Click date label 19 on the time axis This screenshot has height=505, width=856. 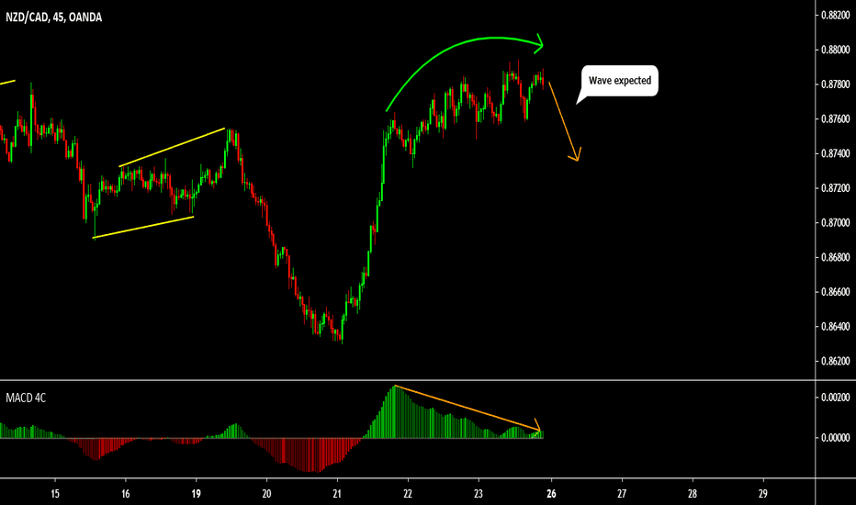pos(196,494)
